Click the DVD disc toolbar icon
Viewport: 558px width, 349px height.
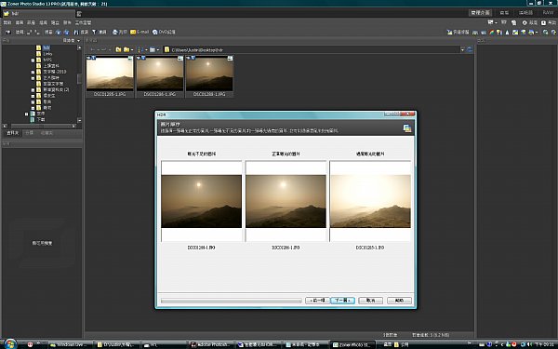tap(155, 32)
